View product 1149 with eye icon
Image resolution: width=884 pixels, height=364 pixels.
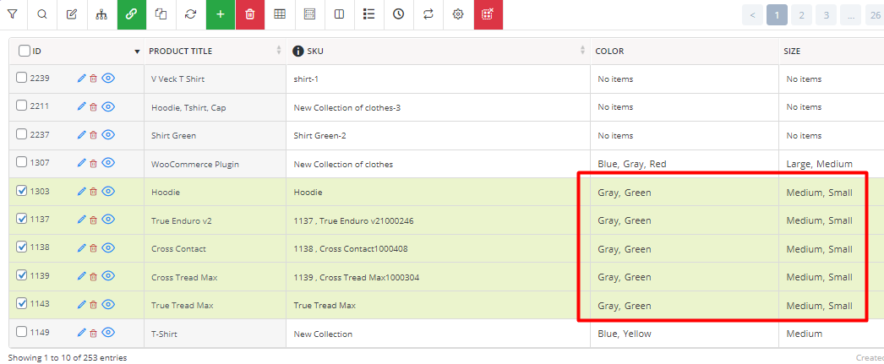coord(108,333)
